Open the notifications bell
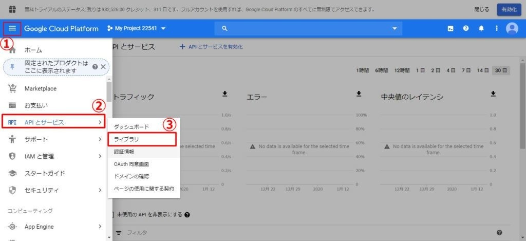The width and height of the screenshot is (526, 241). (481, 29)
